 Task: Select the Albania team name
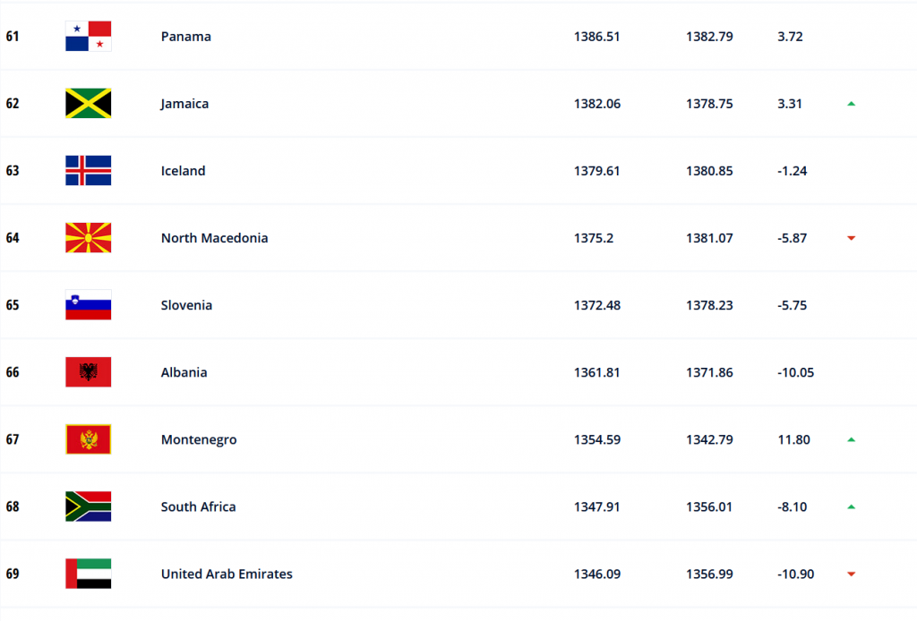point(184,372)
